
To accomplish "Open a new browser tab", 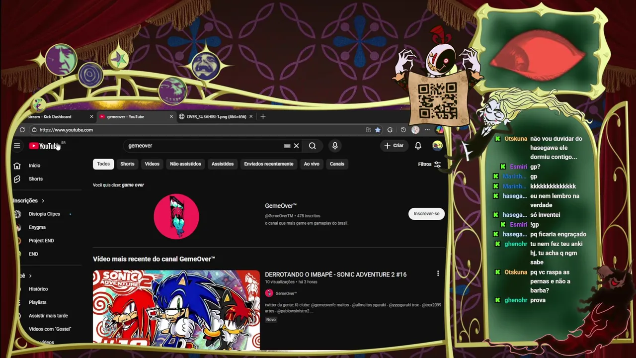I will (263, 117).
